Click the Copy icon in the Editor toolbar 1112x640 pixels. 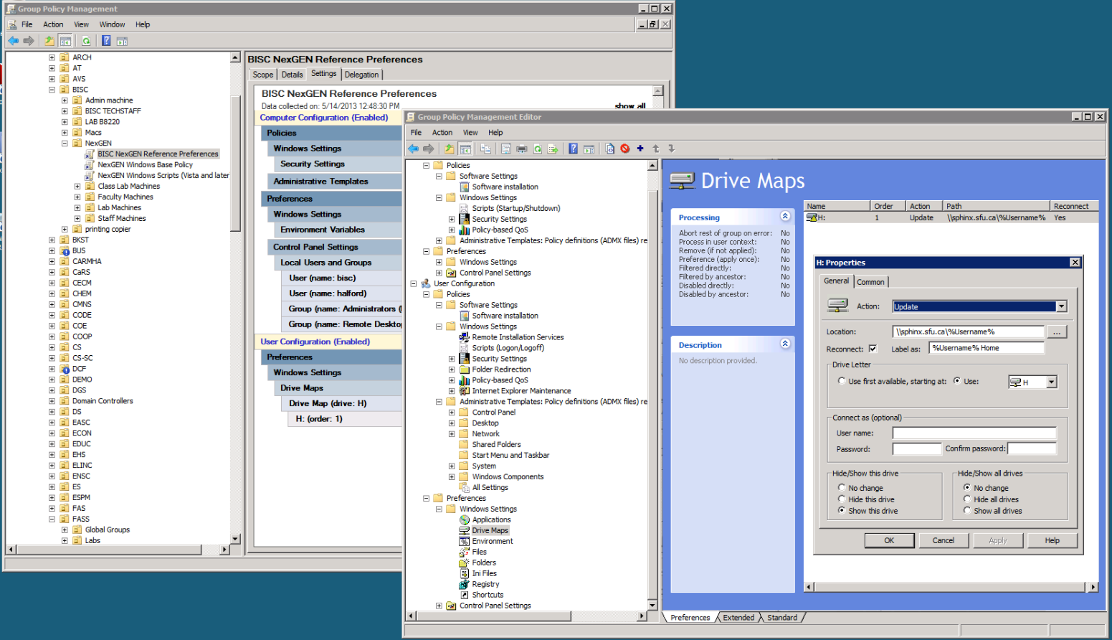[485, 149]
